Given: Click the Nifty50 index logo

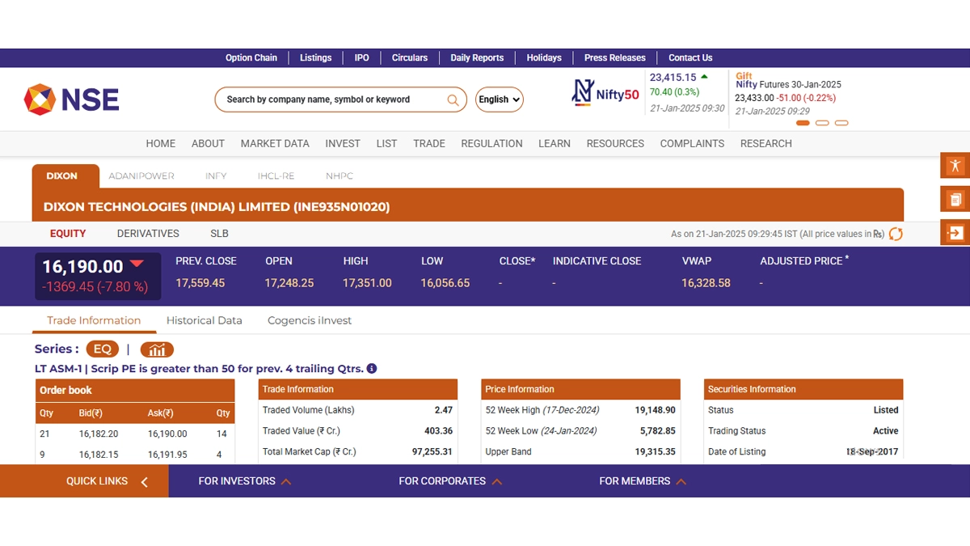Looking at the screenshot, I should click(605, 93).
